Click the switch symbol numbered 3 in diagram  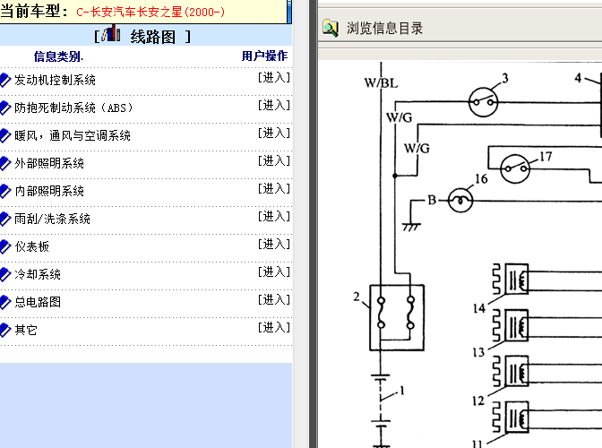(484, 102)
